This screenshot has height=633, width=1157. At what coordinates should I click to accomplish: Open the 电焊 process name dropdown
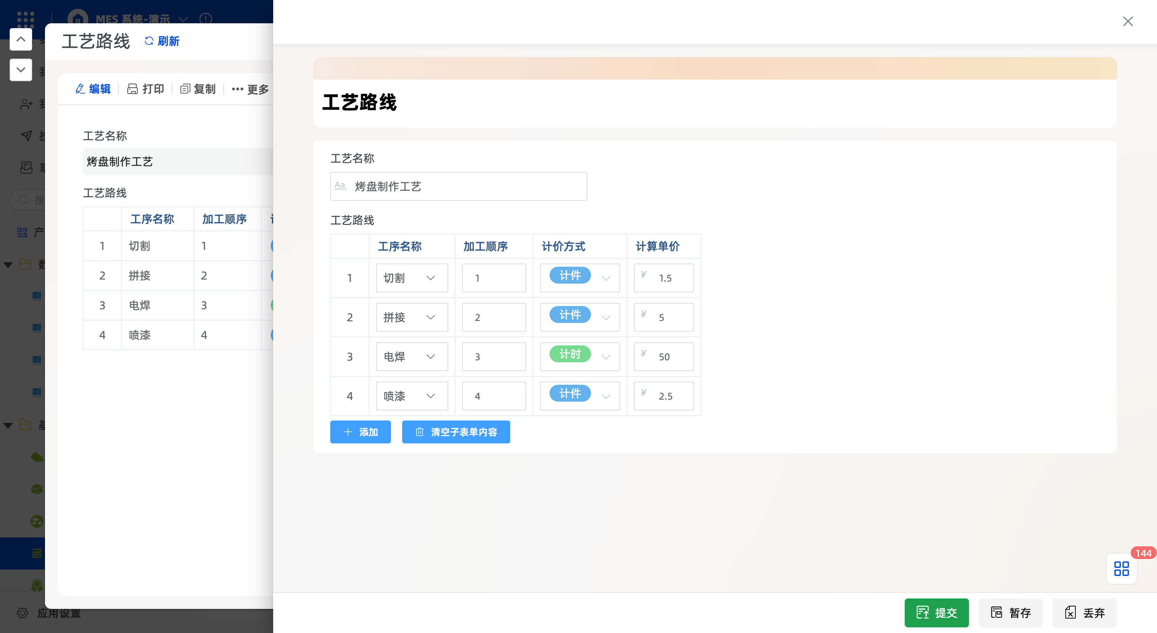411,356
